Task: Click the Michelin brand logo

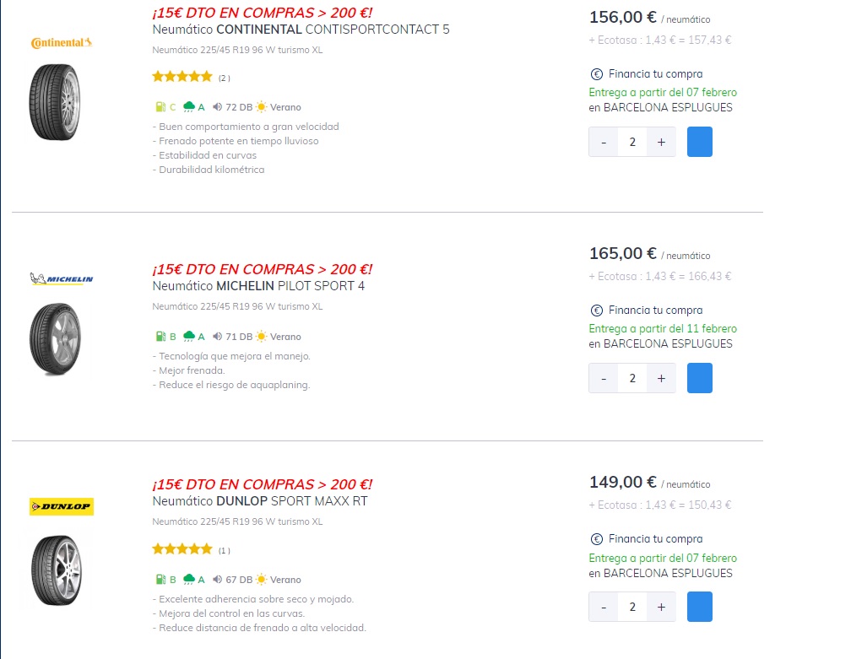Action: coord(62,278)
